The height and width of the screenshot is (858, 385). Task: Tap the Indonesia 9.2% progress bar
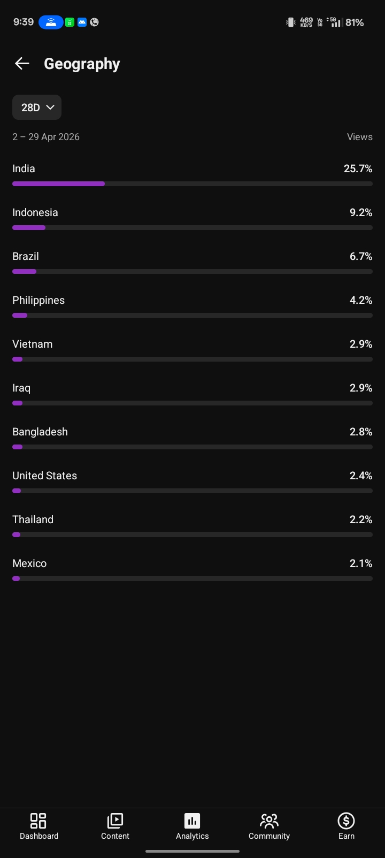[x=192, y=228]
